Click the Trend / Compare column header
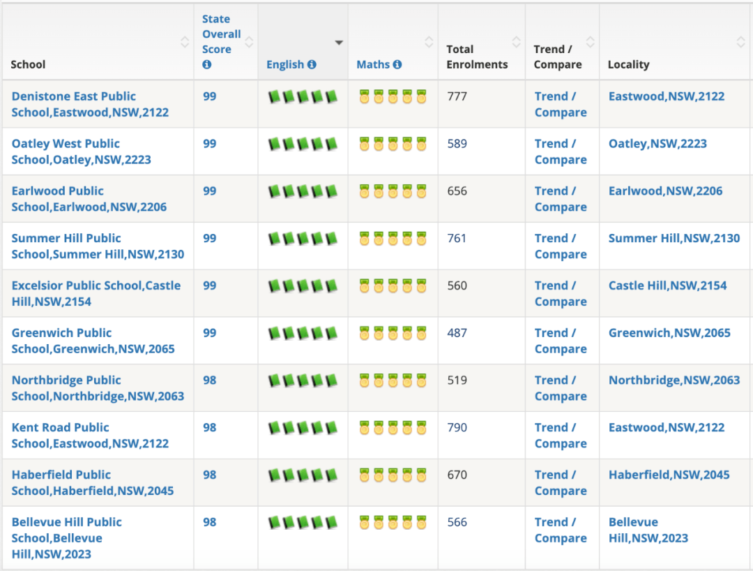753x571 pixels. pos(558,57)
